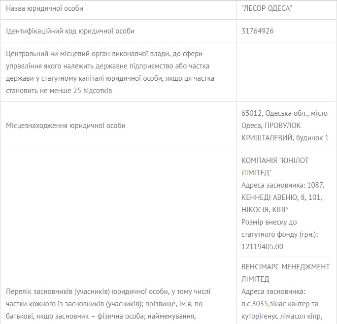Click the label "Назва юридичної особи"
Viewport: 337px width, 324px height.
click(x=44, y=8)
